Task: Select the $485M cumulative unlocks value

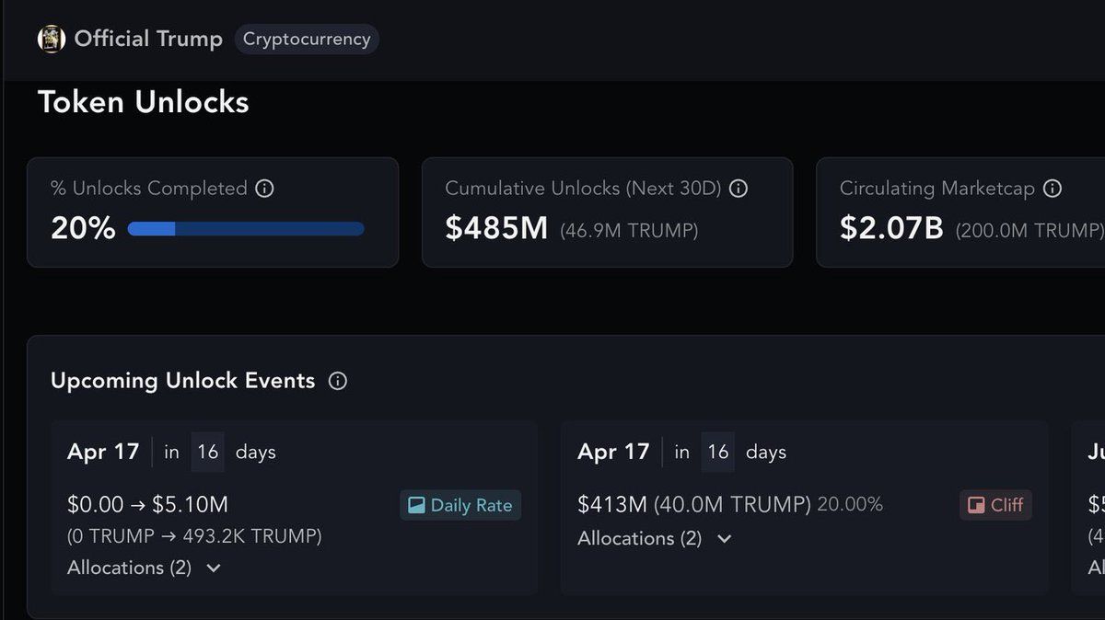Action: (x=496, y=228)
